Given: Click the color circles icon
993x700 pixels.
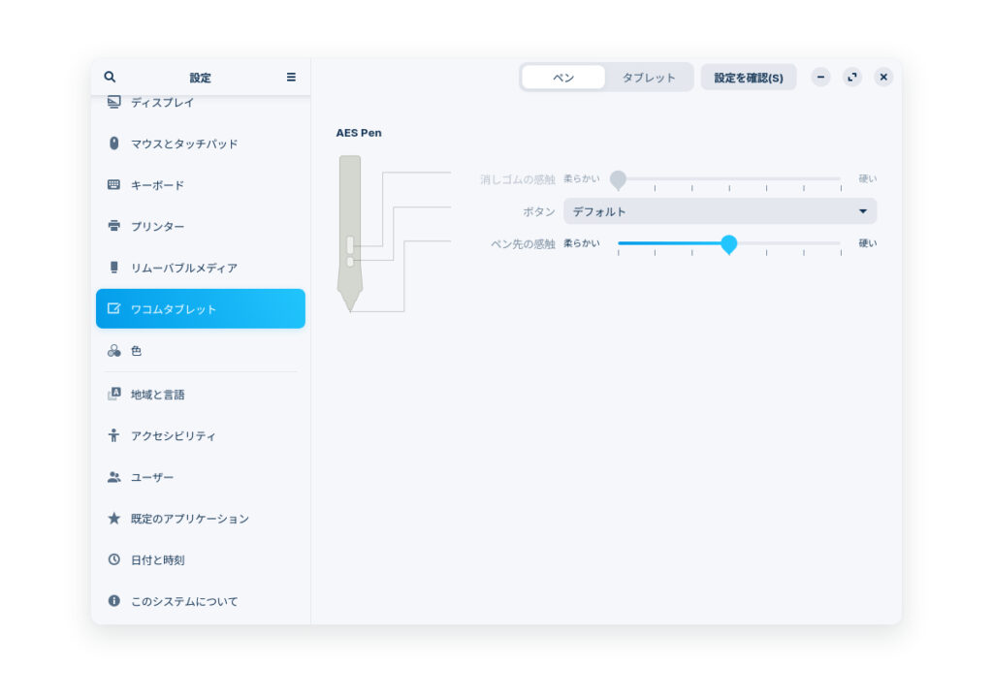Looking at the screenshot, I should point(114,350).
